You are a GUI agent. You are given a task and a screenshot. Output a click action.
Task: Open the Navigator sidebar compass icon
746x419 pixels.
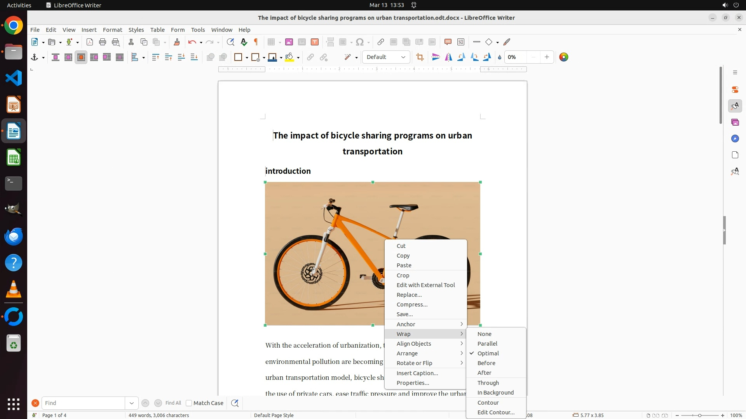735,139
